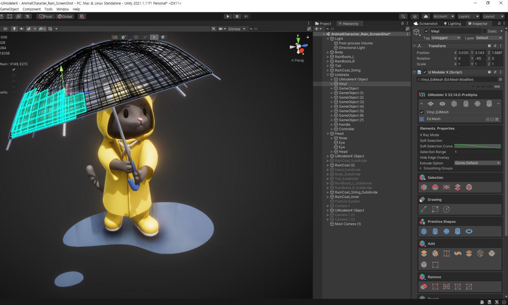The image size is (508, 305).
Task: Toggle scene lighting with the lightbulb icon
Action: coord(14,29)
